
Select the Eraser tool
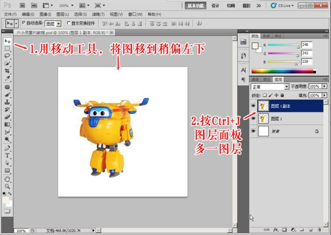(7, 117)
